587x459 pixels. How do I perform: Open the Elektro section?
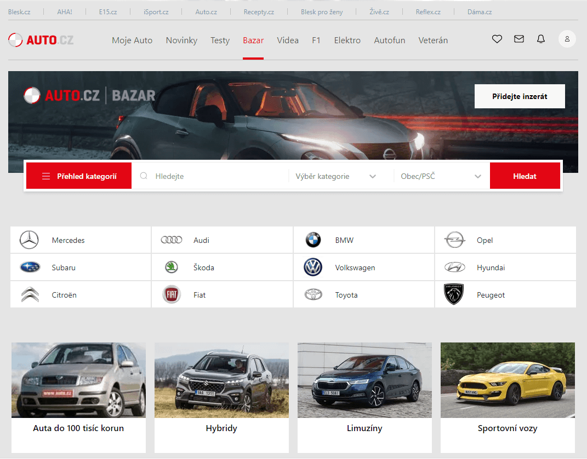click(x=347, y=40)
